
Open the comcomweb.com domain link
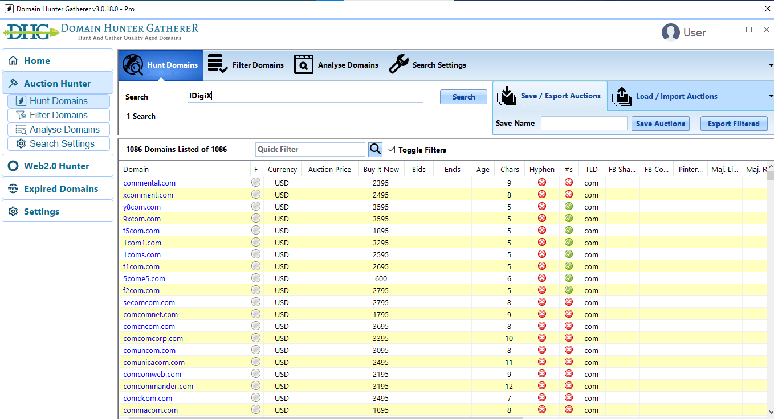[x=152, y=374]
